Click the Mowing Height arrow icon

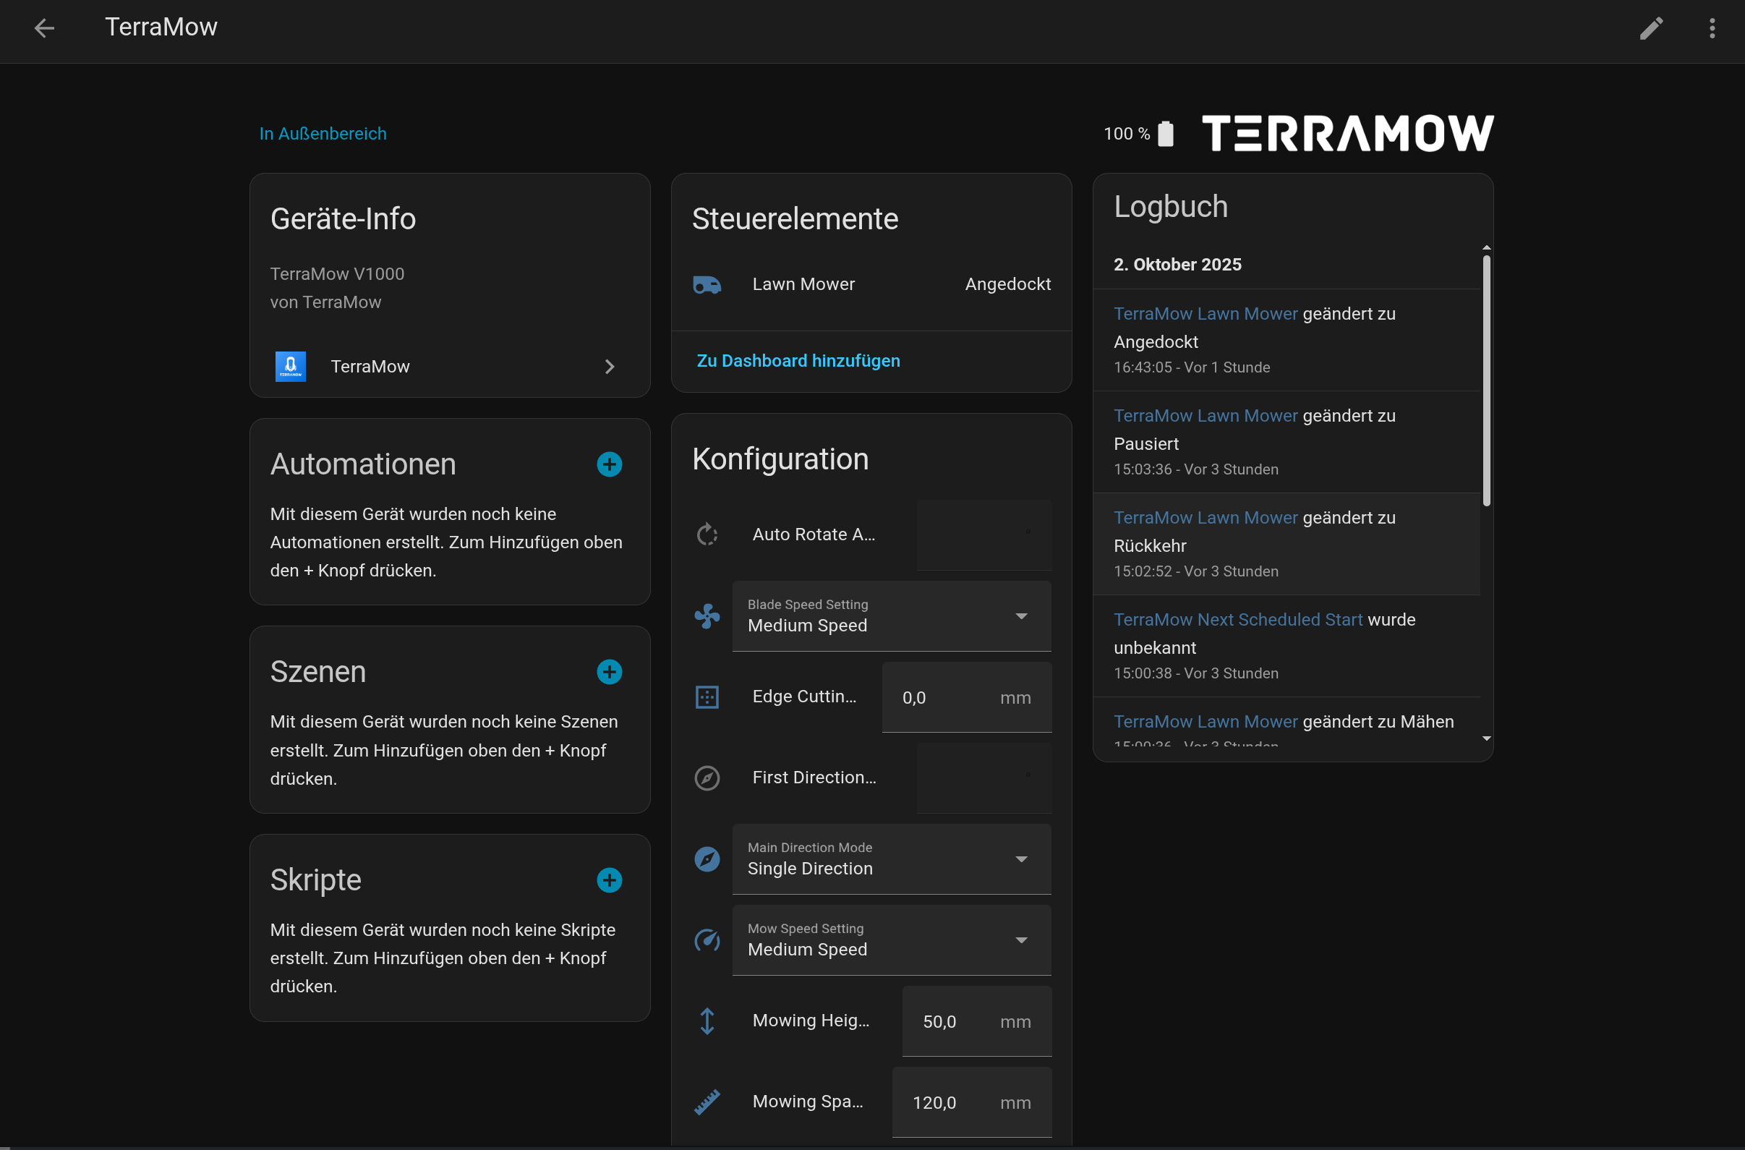coord(707,1021)
